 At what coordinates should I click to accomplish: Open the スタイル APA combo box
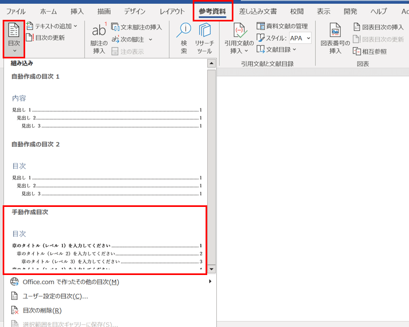300,38
